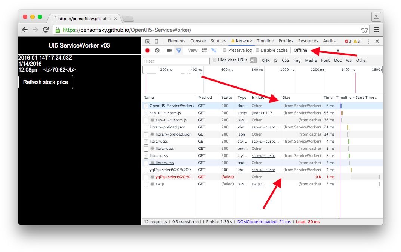Toggle device toolbar mode

(156, 41)
